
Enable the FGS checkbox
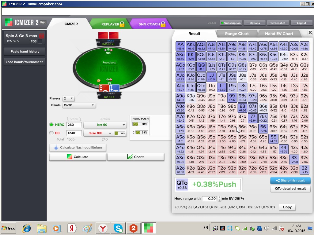point(40,41)
